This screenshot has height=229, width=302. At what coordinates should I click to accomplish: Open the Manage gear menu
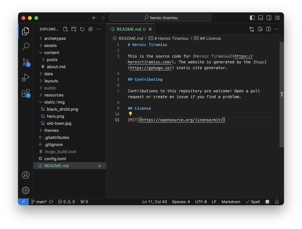[25, 191]
